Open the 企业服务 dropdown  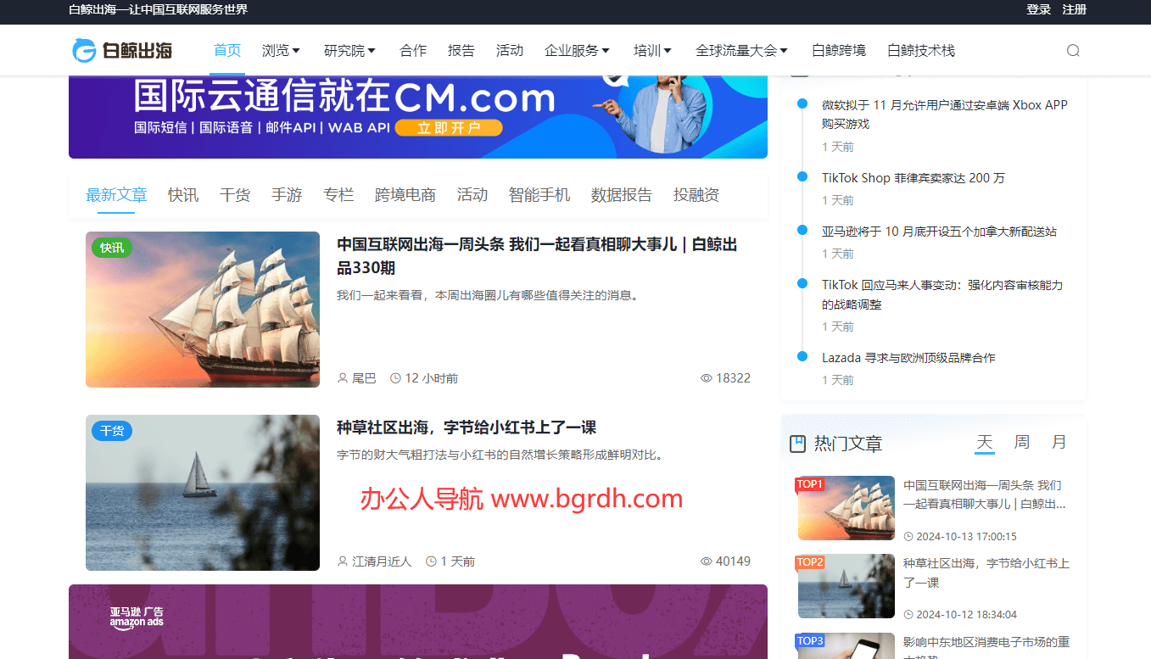[577, 50]
